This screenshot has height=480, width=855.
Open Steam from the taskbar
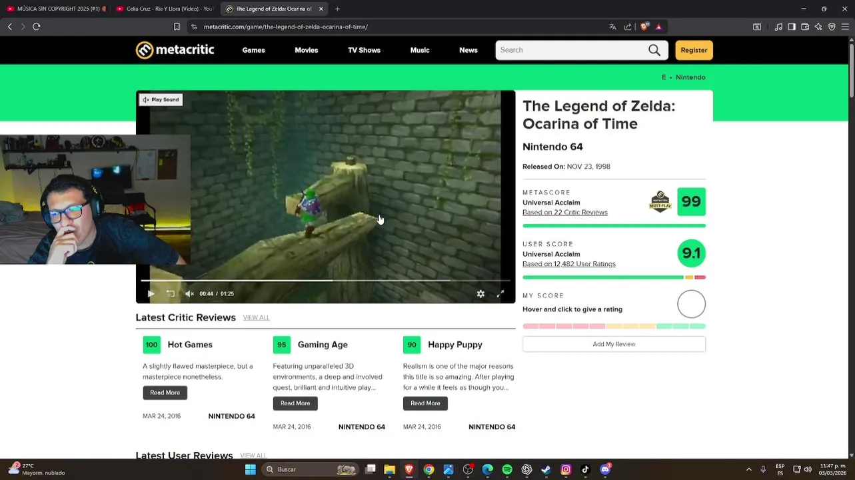tap(546, 469)
